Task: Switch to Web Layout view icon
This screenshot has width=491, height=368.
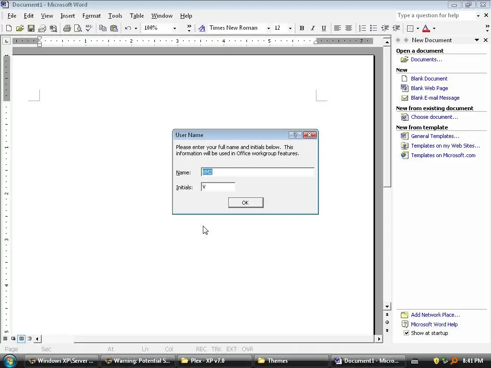Action: click(13, 339)
